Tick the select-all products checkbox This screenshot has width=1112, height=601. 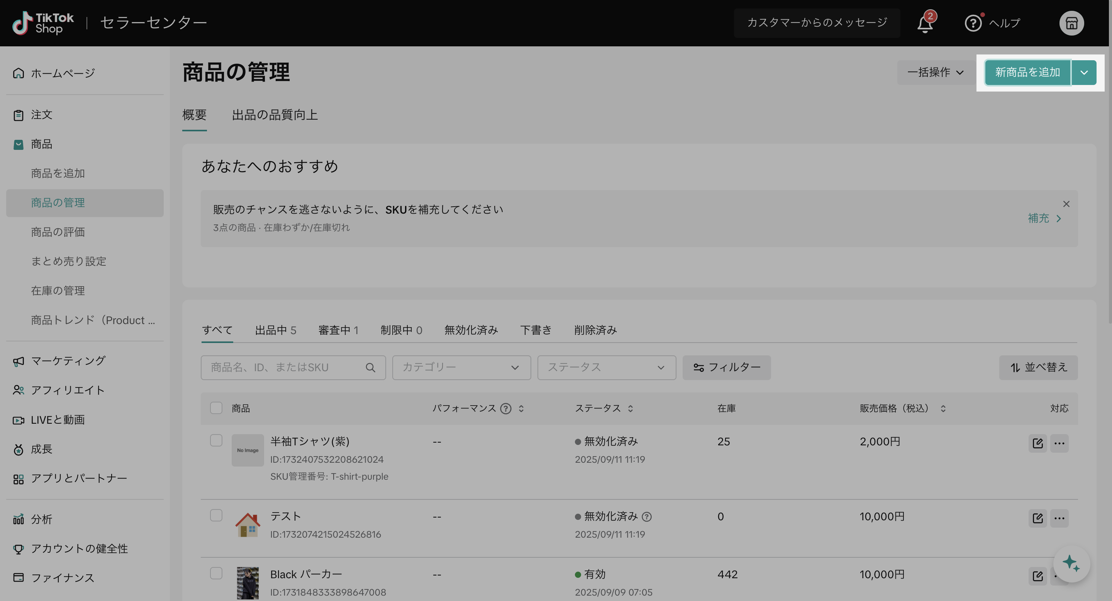(216, 408)
